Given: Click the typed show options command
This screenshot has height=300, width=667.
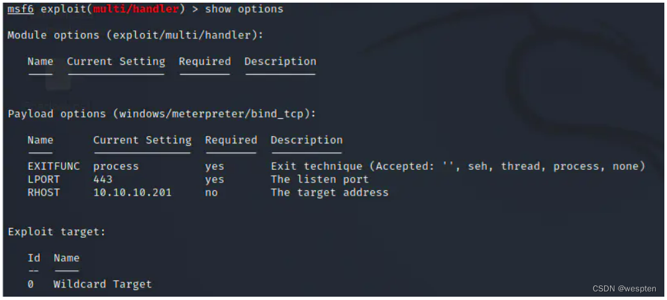Looking at the screenshot, I should 244,9.
